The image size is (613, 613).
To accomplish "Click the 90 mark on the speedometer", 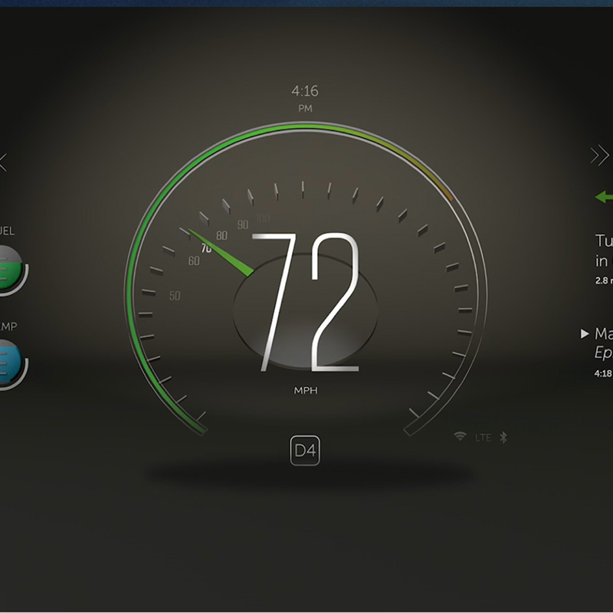I will 243,225.
